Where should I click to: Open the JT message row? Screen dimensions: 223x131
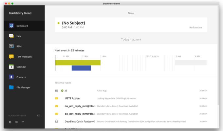[x=131, y=91]
